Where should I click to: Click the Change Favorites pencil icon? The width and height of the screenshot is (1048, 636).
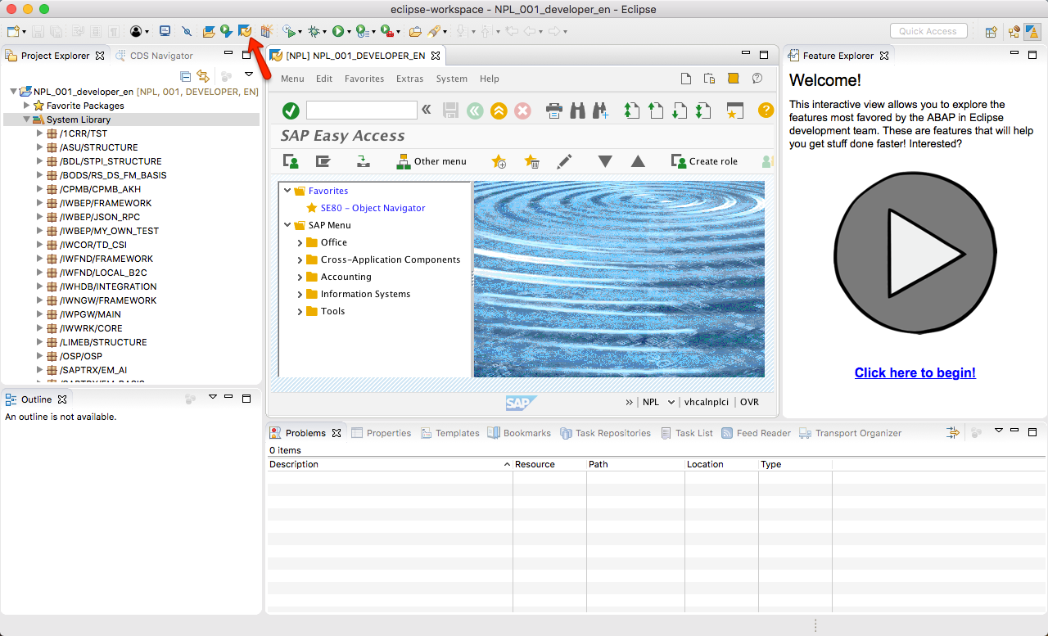click(564, 161)
